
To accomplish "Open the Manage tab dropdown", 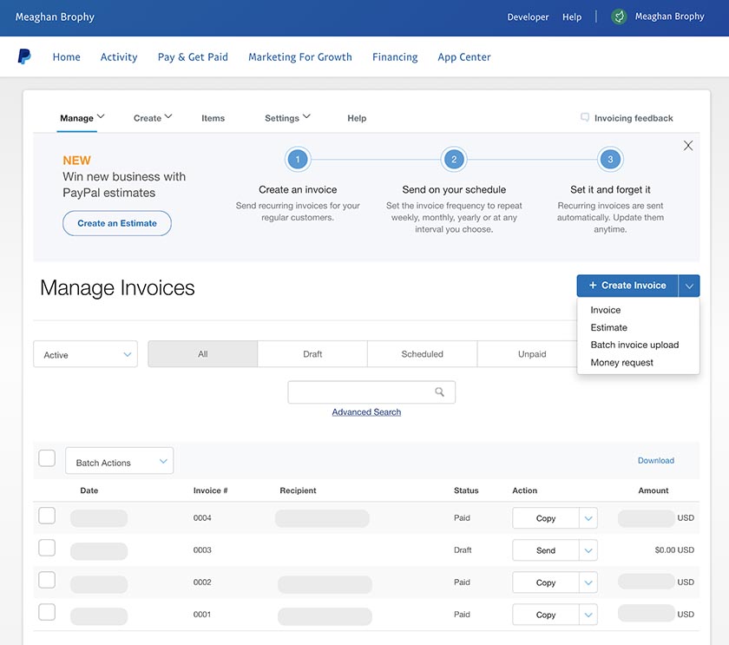I will (x=82, y=118).
